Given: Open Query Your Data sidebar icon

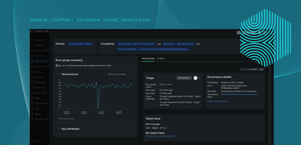Looking at the screenshot, I should (32, 66).
